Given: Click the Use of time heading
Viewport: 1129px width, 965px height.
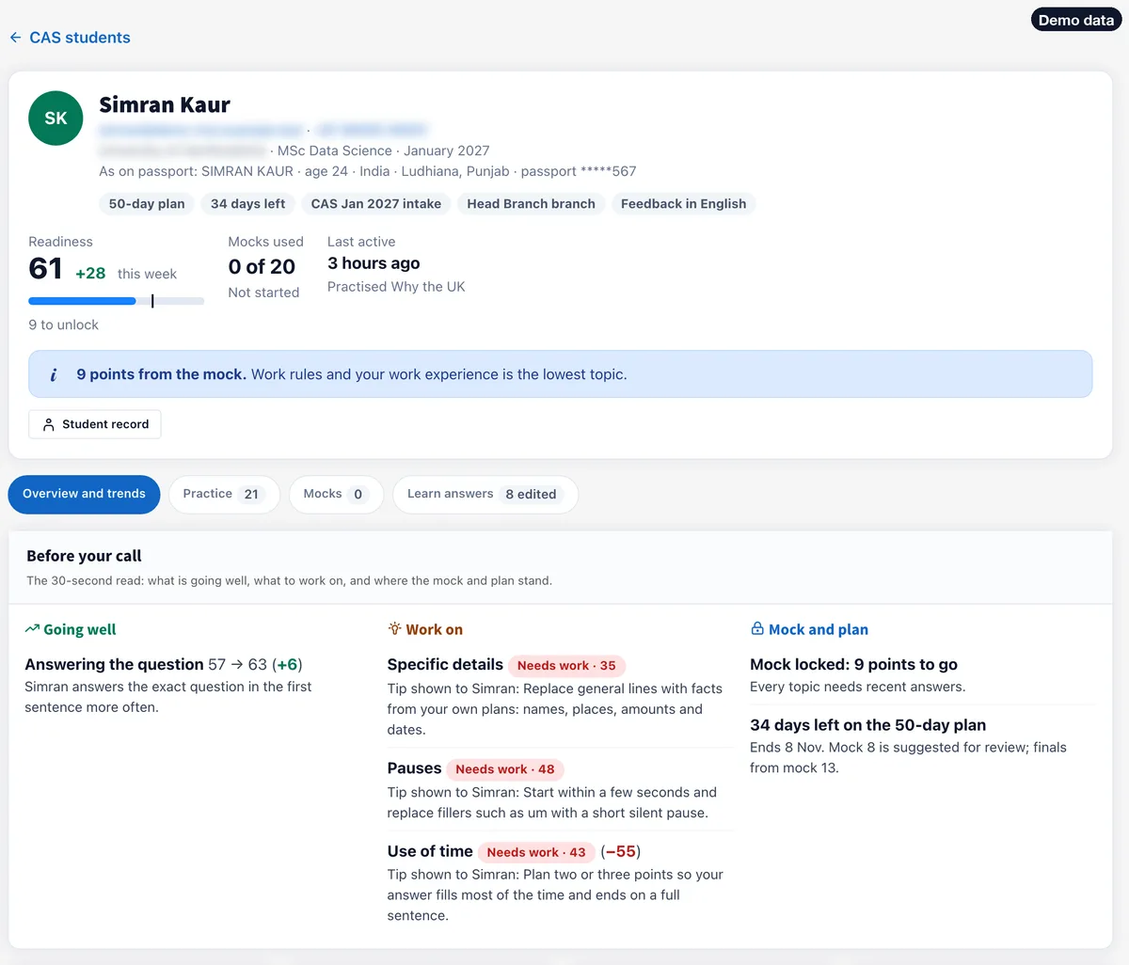Looking at the screenshot, I should pyautogui.click(x=430, y=851).
